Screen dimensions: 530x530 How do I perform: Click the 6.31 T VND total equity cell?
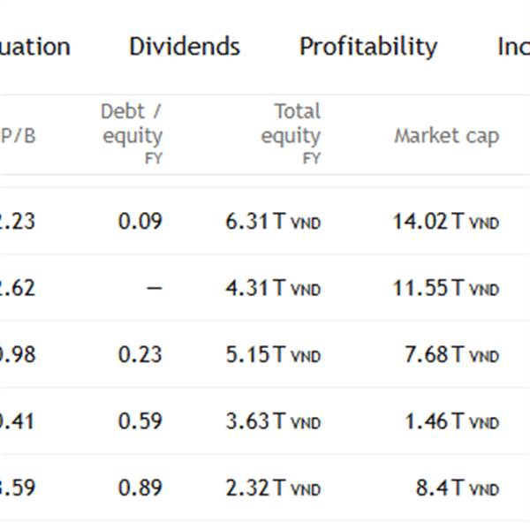tap(273, 221)
